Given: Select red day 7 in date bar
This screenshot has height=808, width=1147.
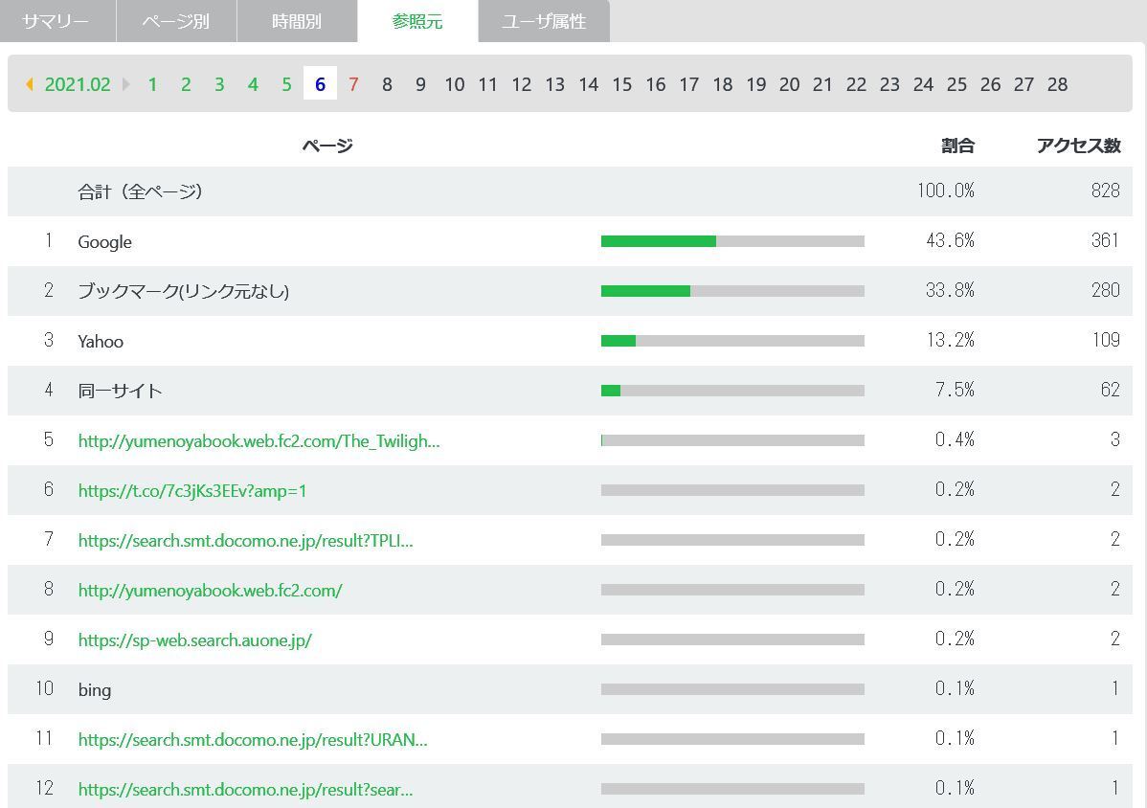Looking at the screenshot, I should pos(353,84).
